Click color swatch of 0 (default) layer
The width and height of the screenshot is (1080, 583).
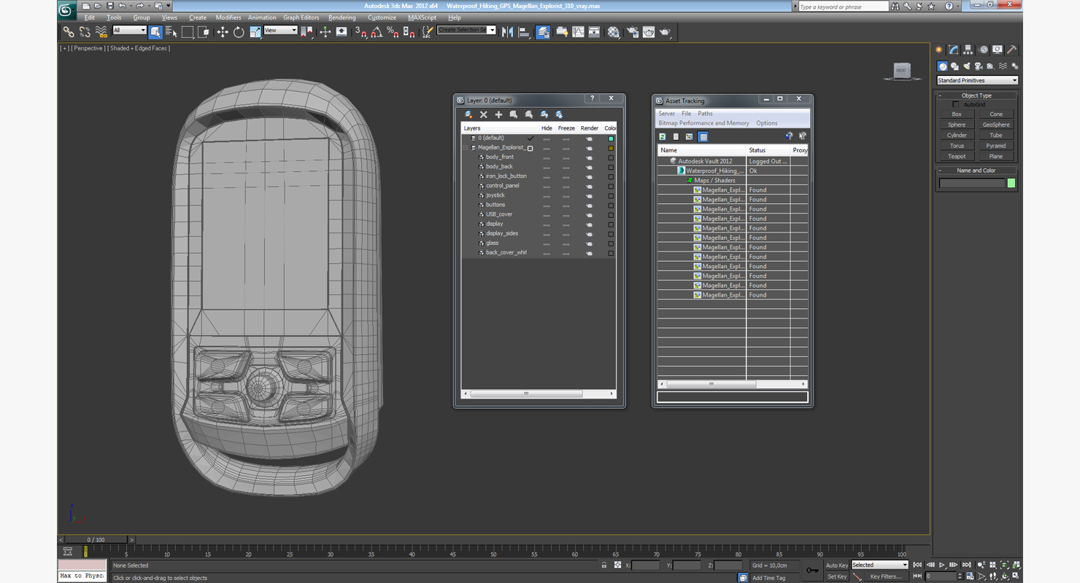click(611, 138)
